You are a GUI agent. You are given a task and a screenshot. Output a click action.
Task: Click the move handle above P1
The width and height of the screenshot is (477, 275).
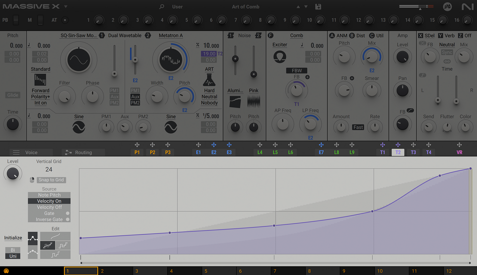(137, 145)
